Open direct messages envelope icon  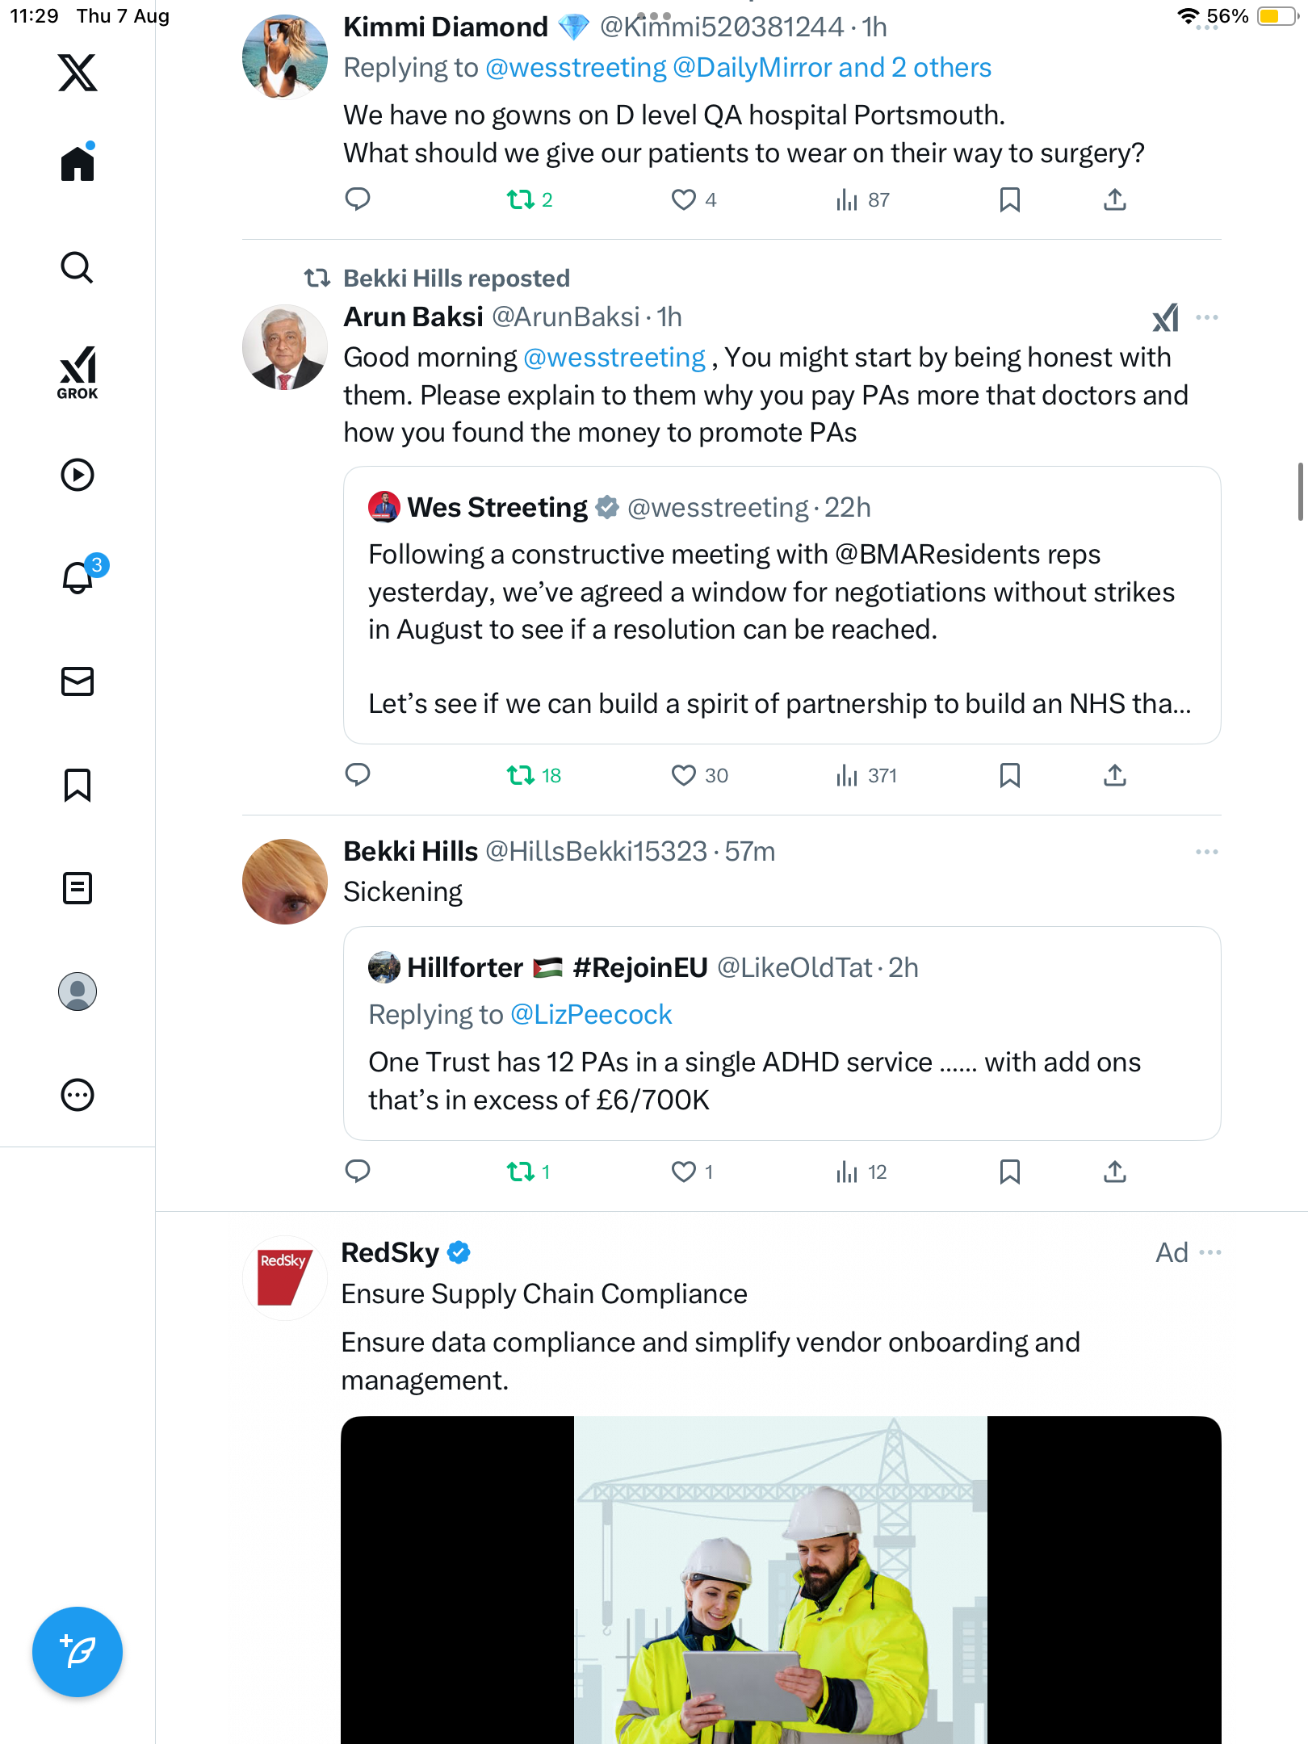[x=78, y=681]
